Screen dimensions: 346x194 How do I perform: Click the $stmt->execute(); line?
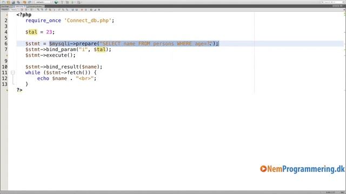50,55
